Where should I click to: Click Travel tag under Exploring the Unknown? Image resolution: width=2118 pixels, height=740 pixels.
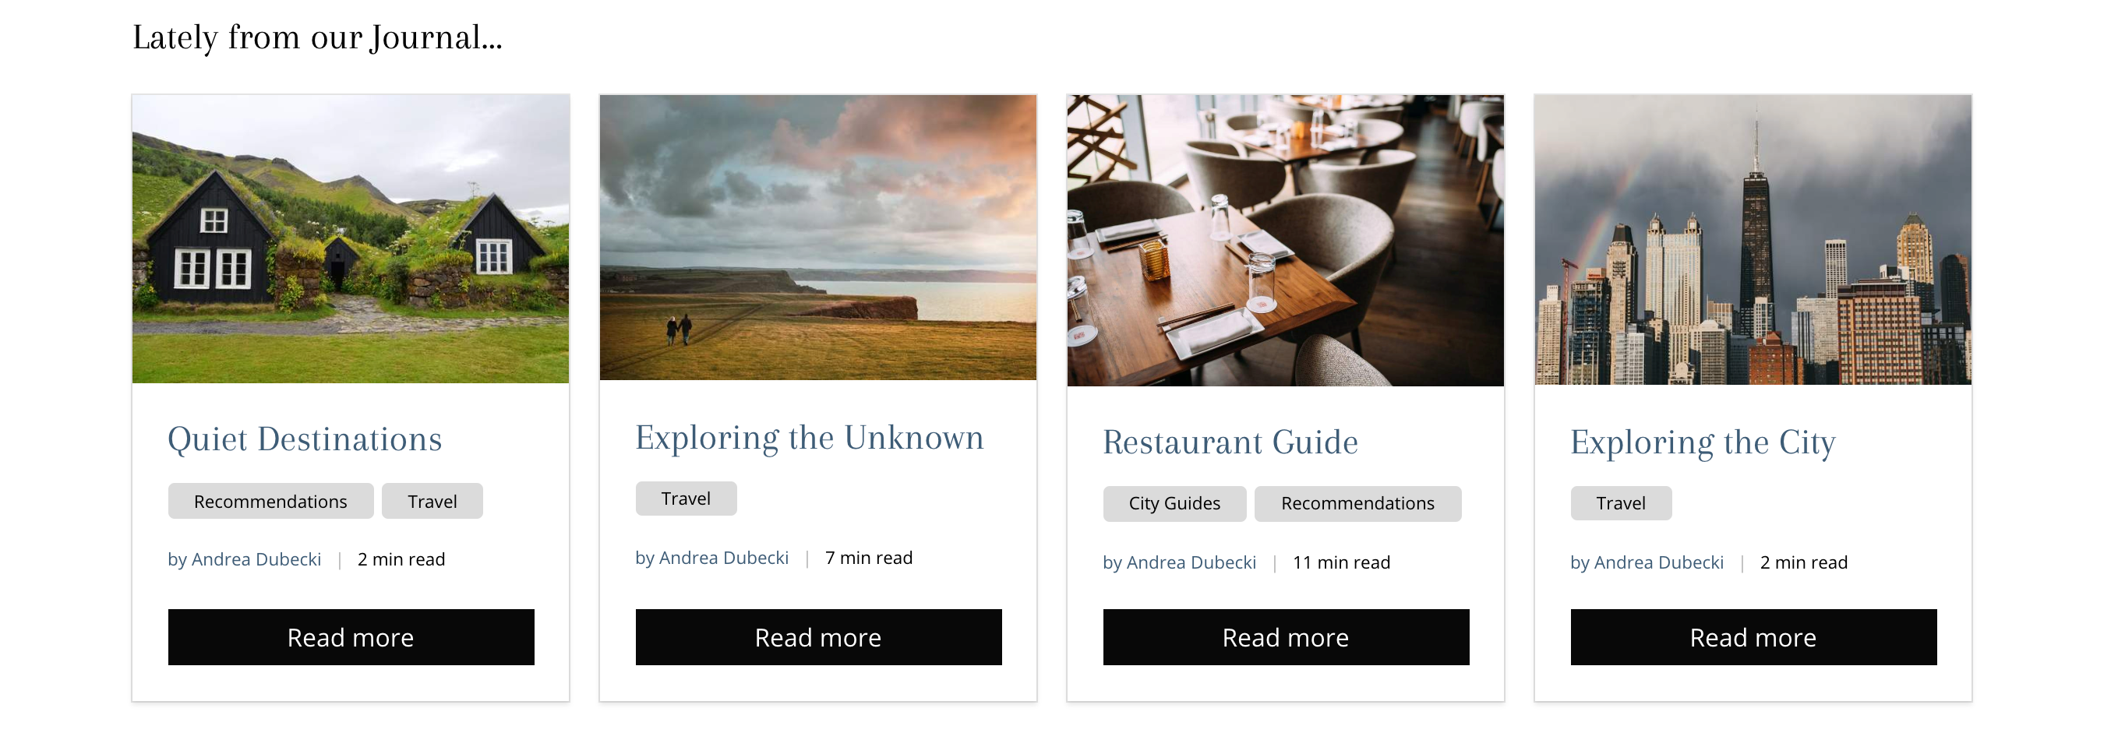click(x=686, y=499)
